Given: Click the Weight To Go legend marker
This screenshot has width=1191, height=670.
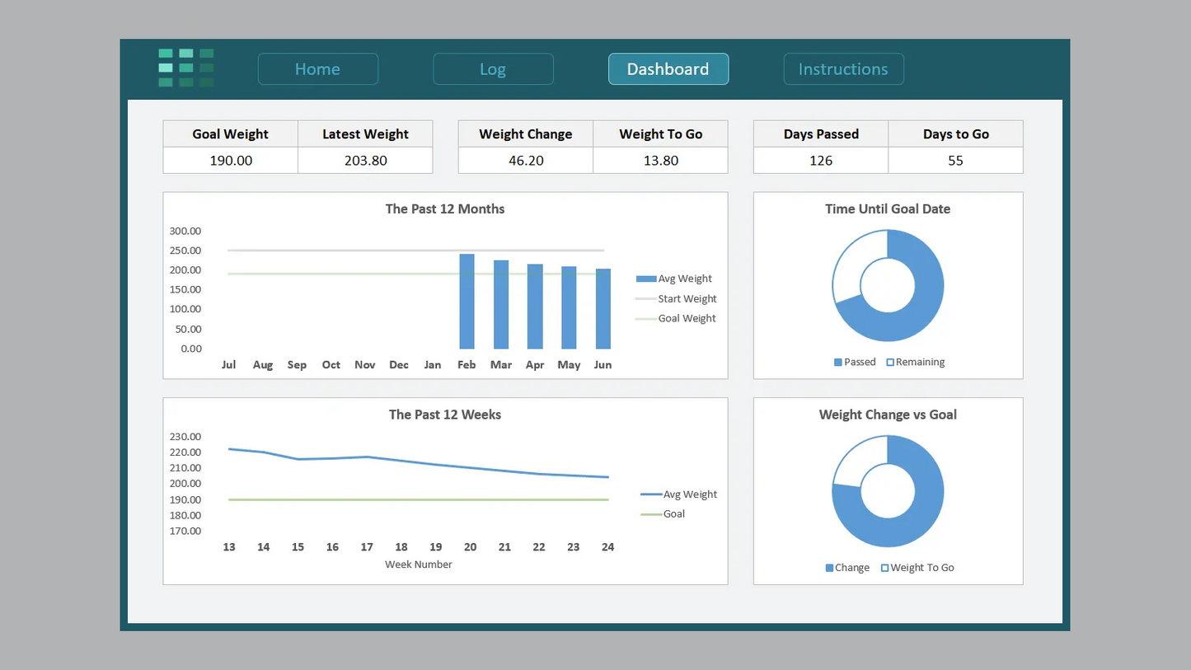Looking at the screenshot, I should click(x=885, y=568).
